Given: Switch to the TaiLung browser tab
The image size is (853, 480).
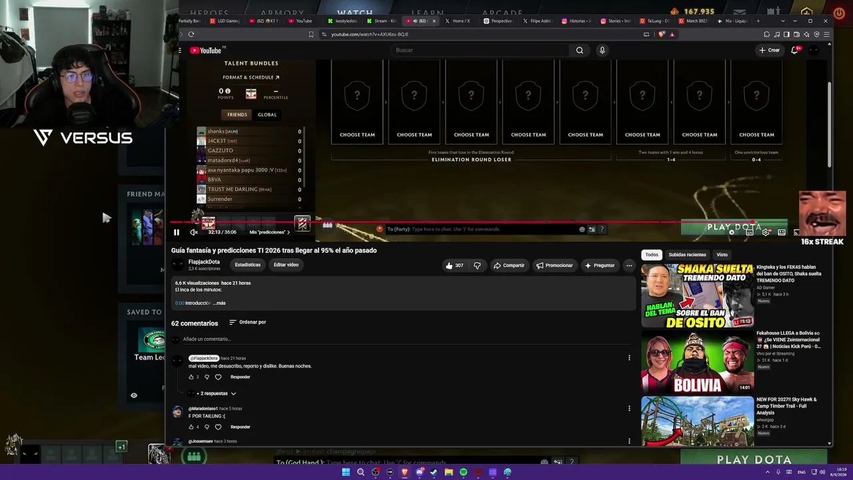Looking at the screenshot, I should 654,21.
